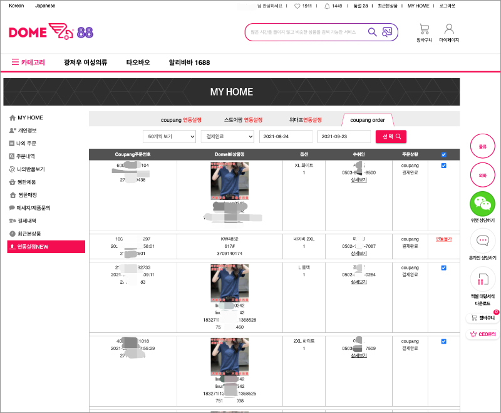Click the pink 선택 search button
The width and height of the screenshot is (501, 413).
coord(391,136)
